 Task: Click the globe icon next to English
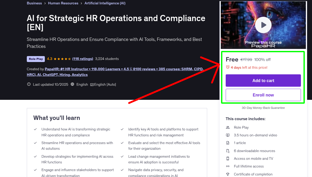[72, 84]
